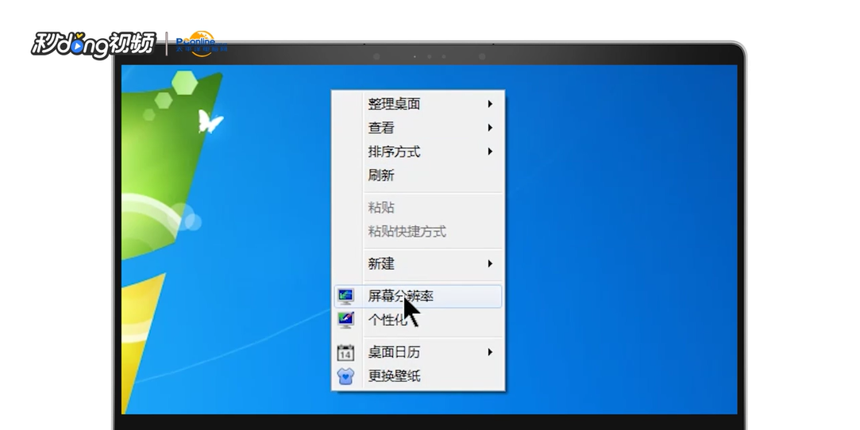The width and height of the screenshot is (860, 430).
Task: Click the greyed 粘贴 entry
Action: click(x=418, y=208)
